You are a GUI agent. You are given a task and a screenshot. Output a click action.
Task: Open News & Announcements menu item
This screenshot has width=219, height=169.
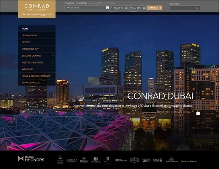37,76
